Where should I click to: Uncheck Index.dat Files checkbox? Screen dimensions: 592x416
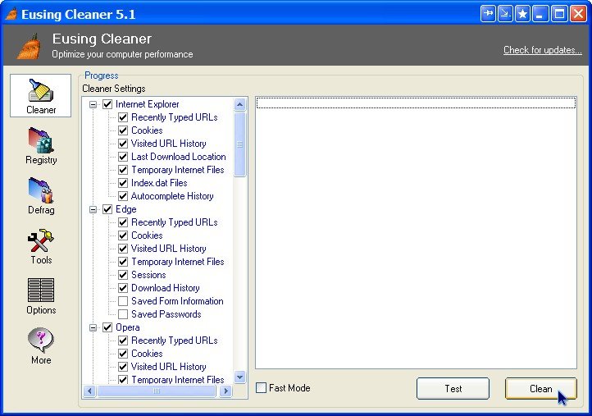click(x=123, y=183)
